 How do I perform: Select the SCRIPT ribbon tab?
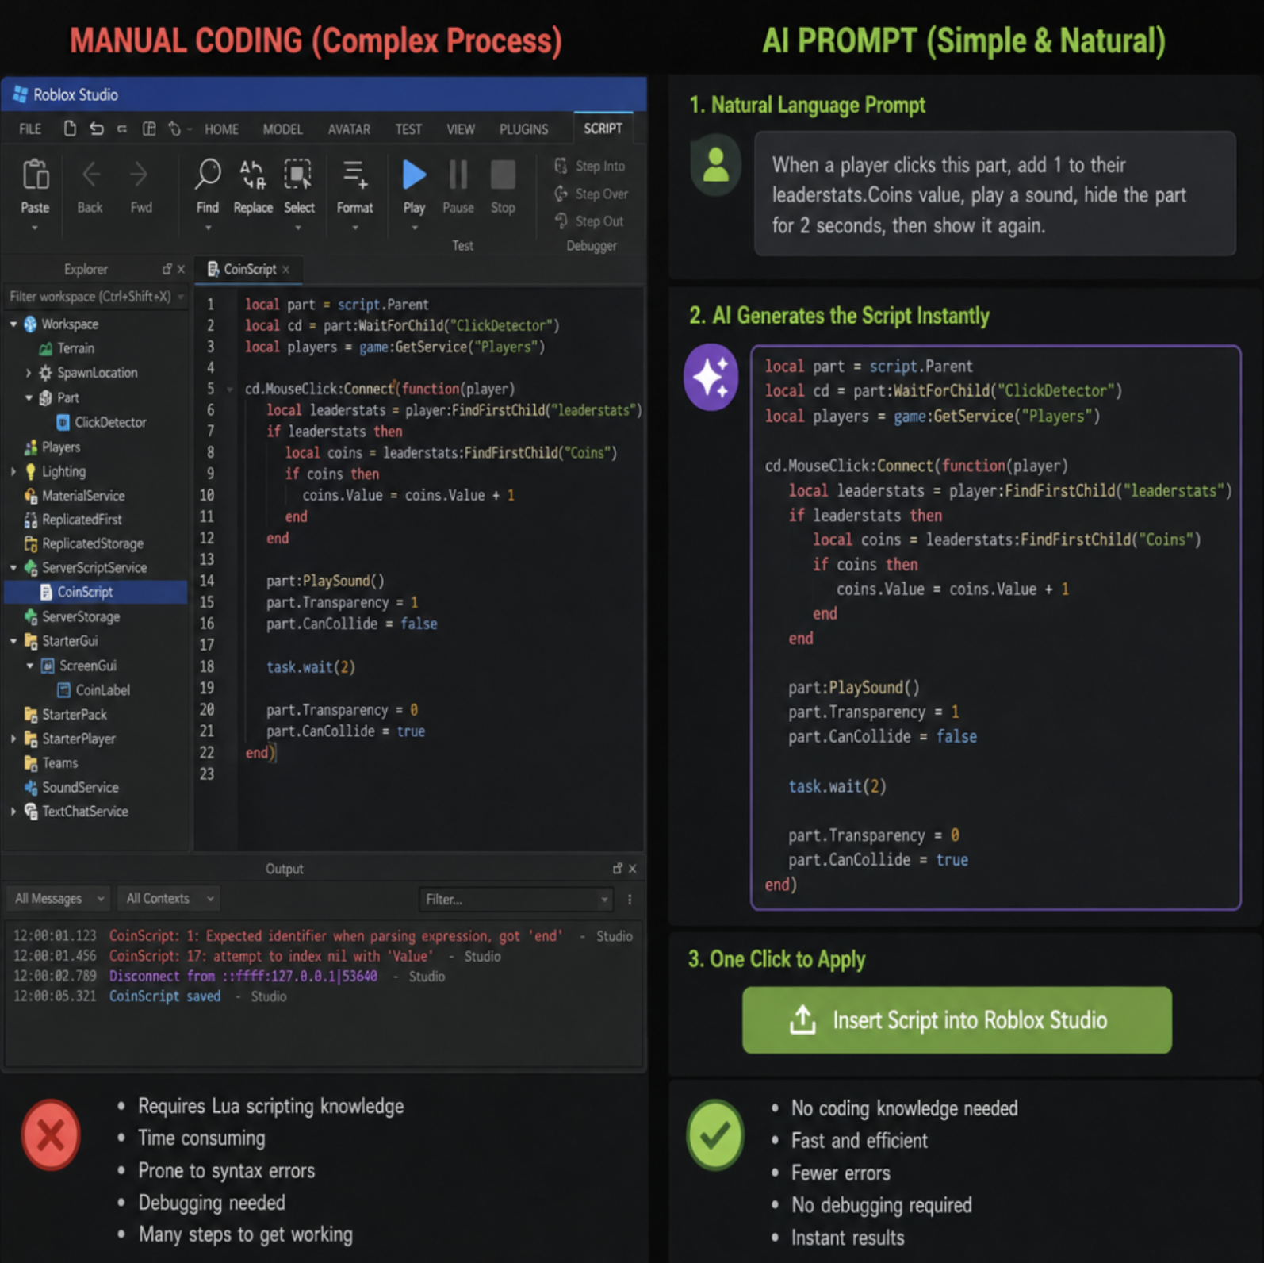tap(603, 129)
